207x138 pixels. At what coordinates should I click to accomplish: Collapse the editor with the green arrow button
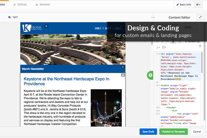pyautogui.click(x=150, y=75)
